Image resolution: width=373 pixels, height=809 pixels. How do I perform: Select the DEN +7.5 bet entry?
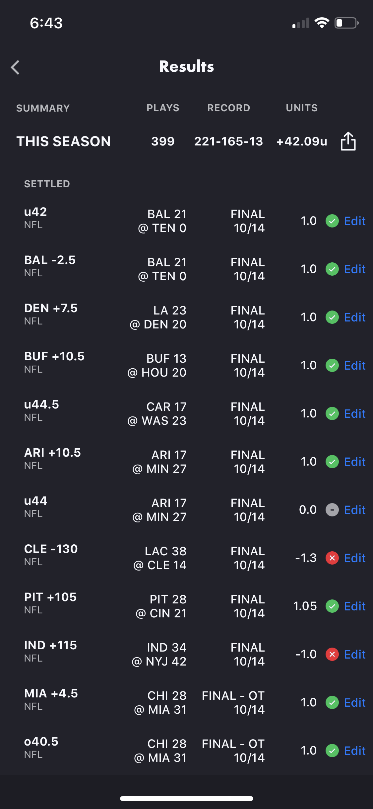[51, 313]
